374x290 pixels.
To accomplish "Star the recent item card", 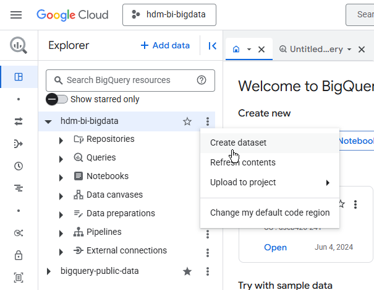I will 342,204.
